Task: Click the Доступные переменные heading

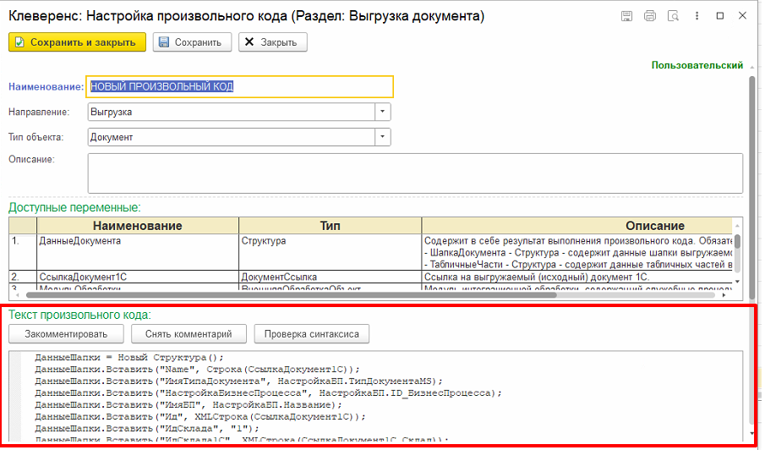Action: point(74,207)
